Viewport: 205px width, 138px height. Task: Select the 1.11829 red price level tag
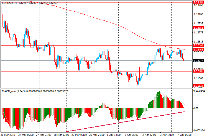198,86
